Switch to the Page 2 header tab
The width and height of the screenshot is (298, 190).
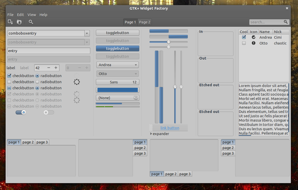click(x=144, y=22)
